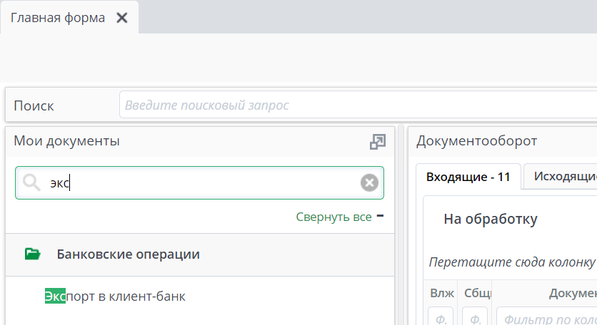Click the green folder icon for Банковские операции
Image resolution: width=597 pixels, height=325 pixels.
(32, 254)
